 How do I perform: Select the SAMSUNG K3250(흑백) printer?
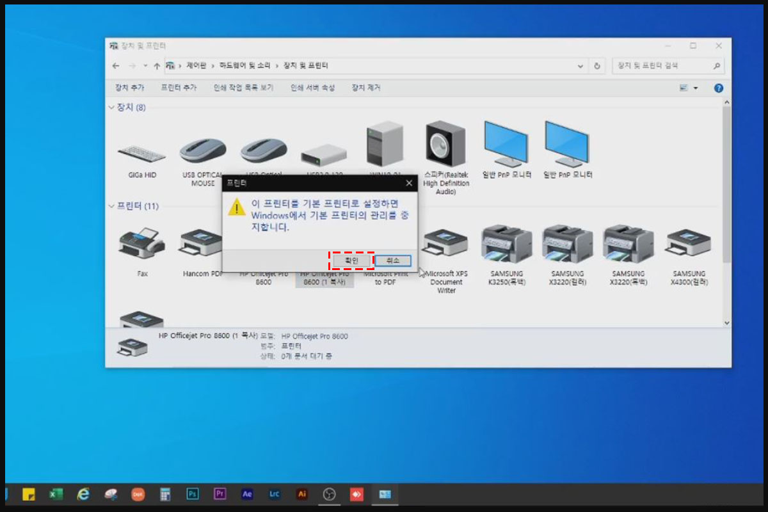click(507, 255)
